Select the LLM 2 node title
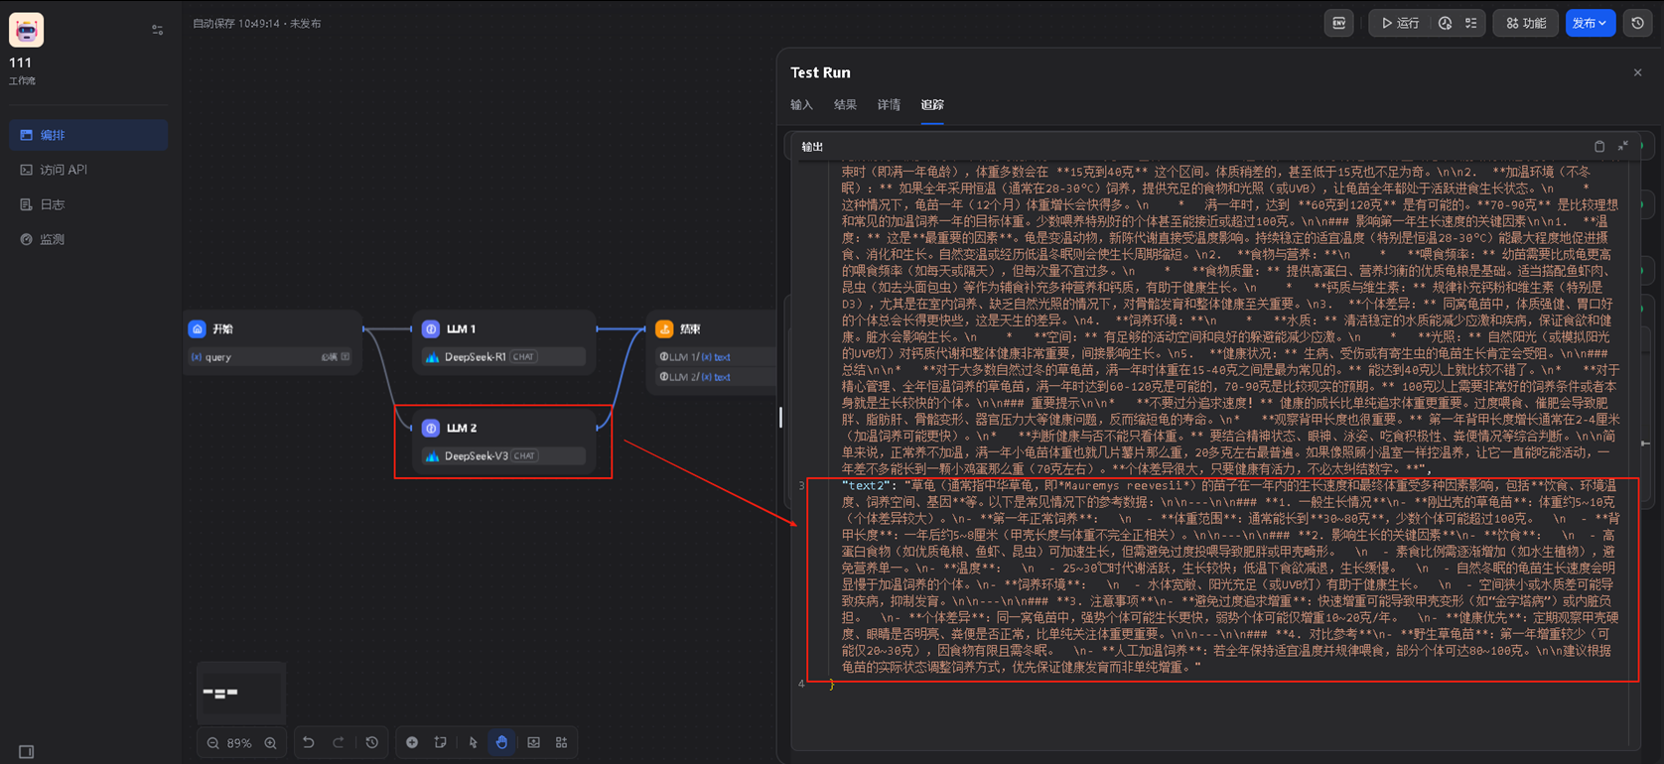Viewport: 1664px width, 764px height. click(462, 428)
